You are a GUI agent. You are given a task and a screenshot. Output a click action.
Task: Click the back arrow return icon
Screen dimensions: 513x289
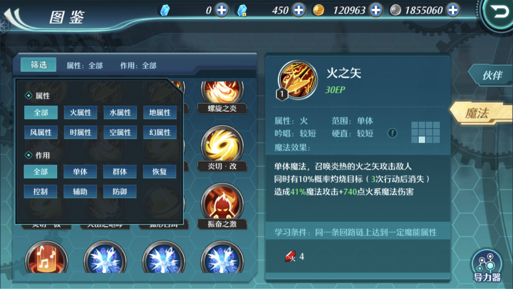click(499, 13)
